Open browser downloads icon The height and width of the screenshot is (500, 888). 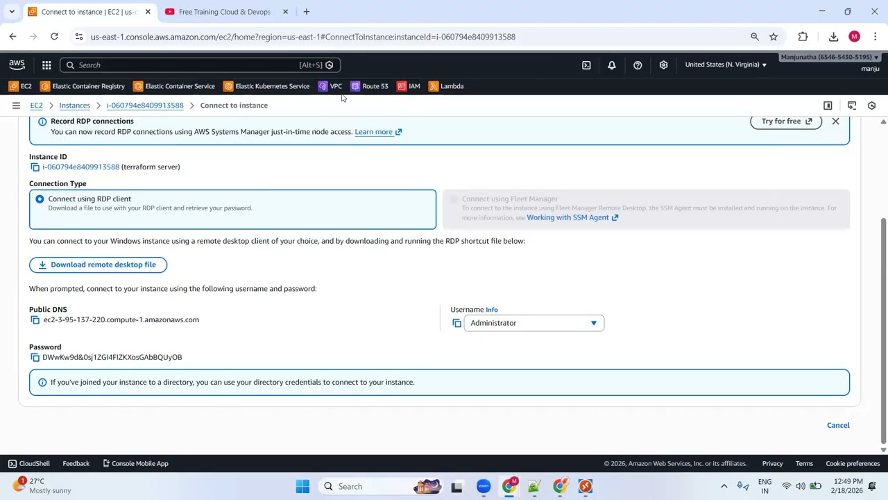tap(833, 37)
